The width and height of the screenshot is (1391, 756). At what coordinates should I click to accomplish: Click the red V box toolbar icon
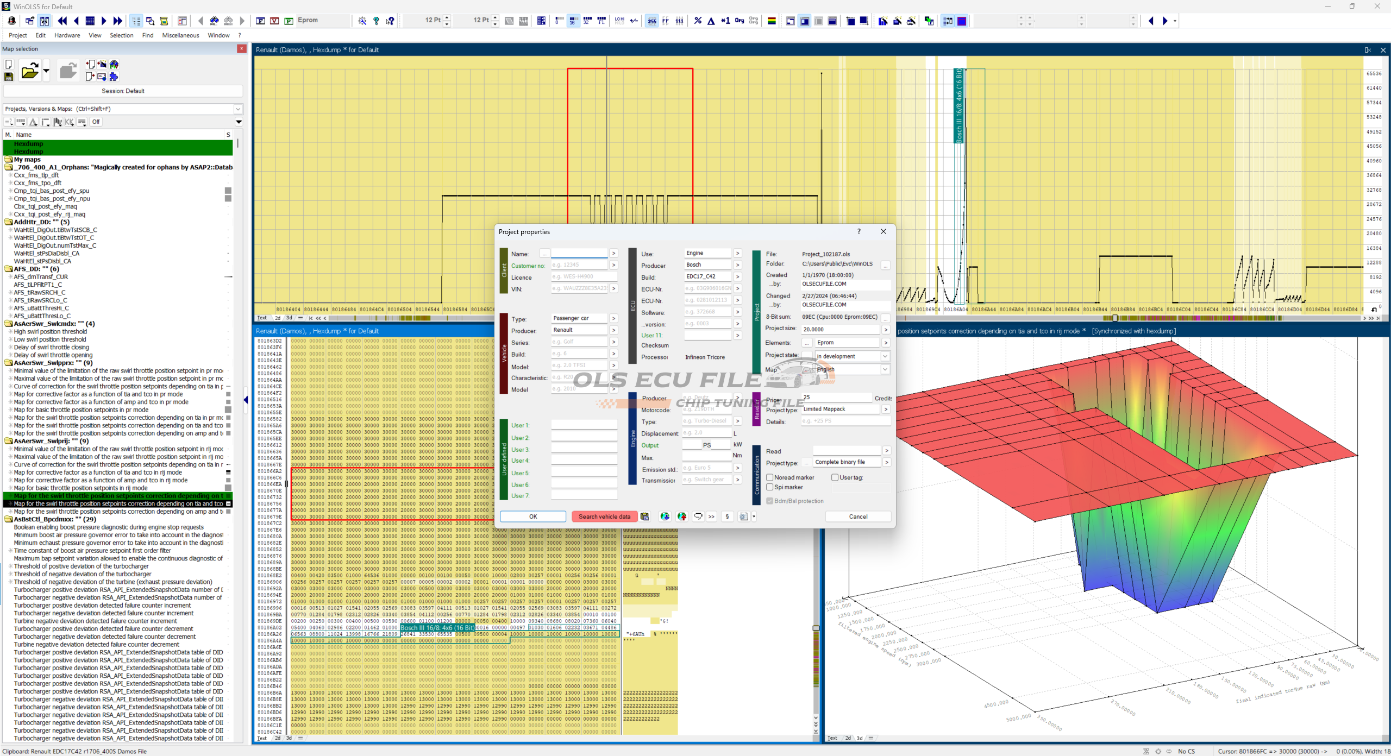[274, 21]
